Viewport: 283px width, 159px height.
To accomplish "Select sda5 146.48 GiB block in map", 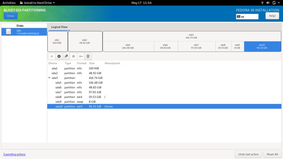I will (x=128, y=47).
